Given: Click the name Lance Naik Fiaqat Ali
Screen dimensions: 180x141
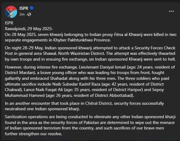Looking at the screenshot, I should tap(43, 89).
